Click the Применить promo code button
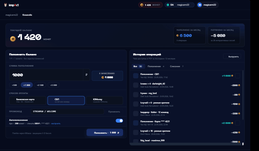Screen dimensions: 259x151 click(114, 112)
